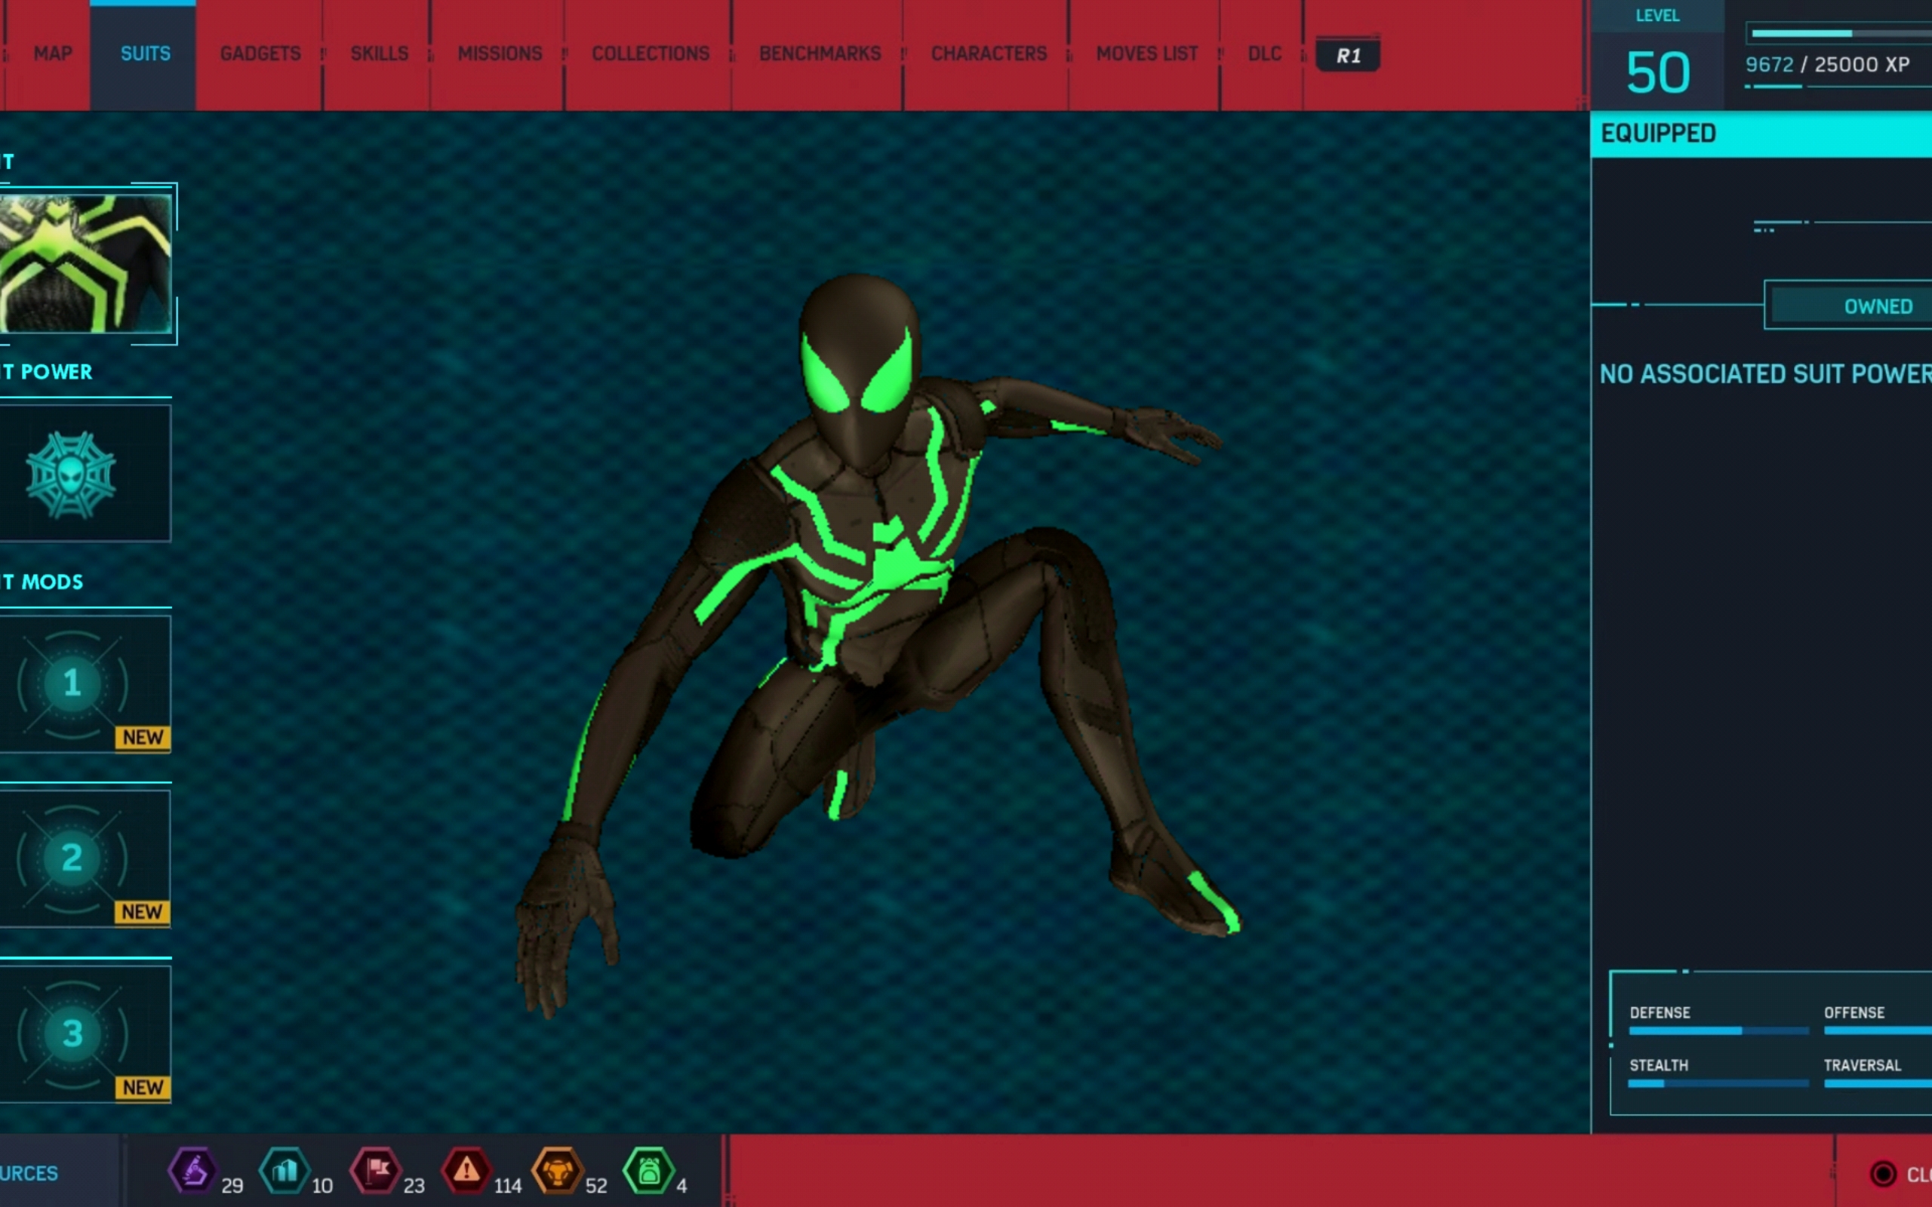This screenshot has height=1207, width=1932.
Task: Click the Close circle button prompt
Action: pyautogui.click(x=1883, y=1174)
